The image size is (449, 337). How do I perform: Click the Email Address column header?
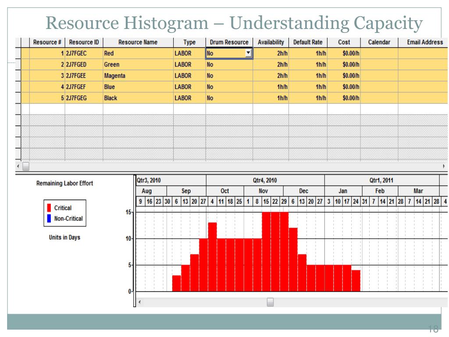[x=423, y=42]
